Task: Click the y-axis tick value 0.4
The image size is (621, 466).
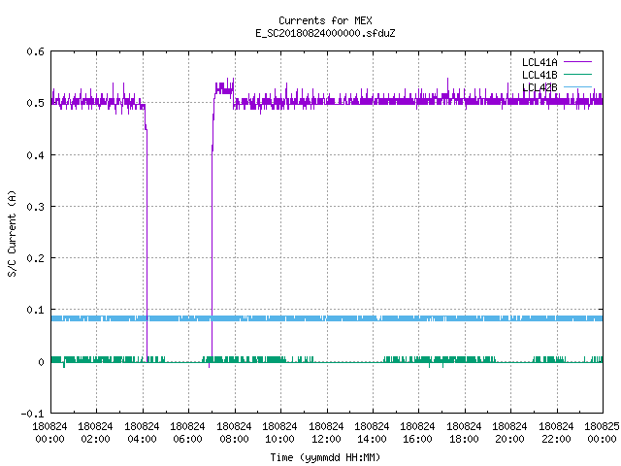Action: coord(35,155)
